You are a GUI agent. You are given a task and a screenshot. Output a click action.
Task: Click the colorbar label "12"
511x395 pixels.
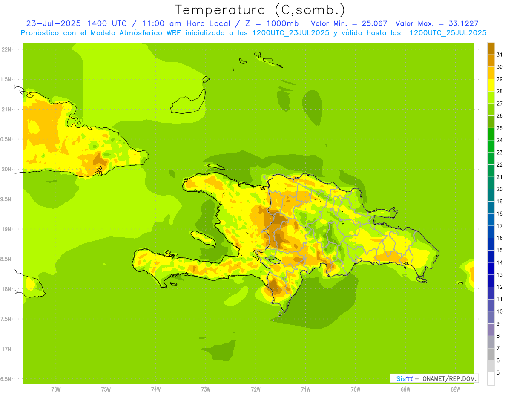[500, 287]
